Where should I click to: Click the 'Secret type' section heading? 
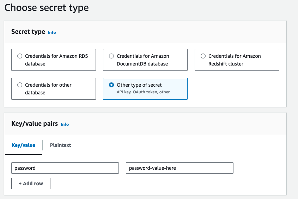[28, 32]
